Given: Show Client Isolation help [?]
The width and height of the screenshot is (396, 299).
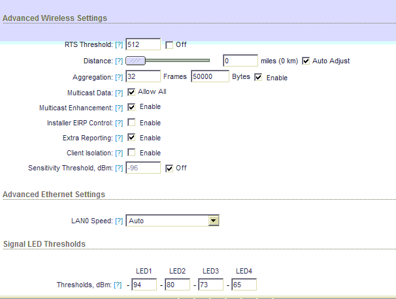Looking at the screenshot, I should pyautogui.click(x=119, y=153).
